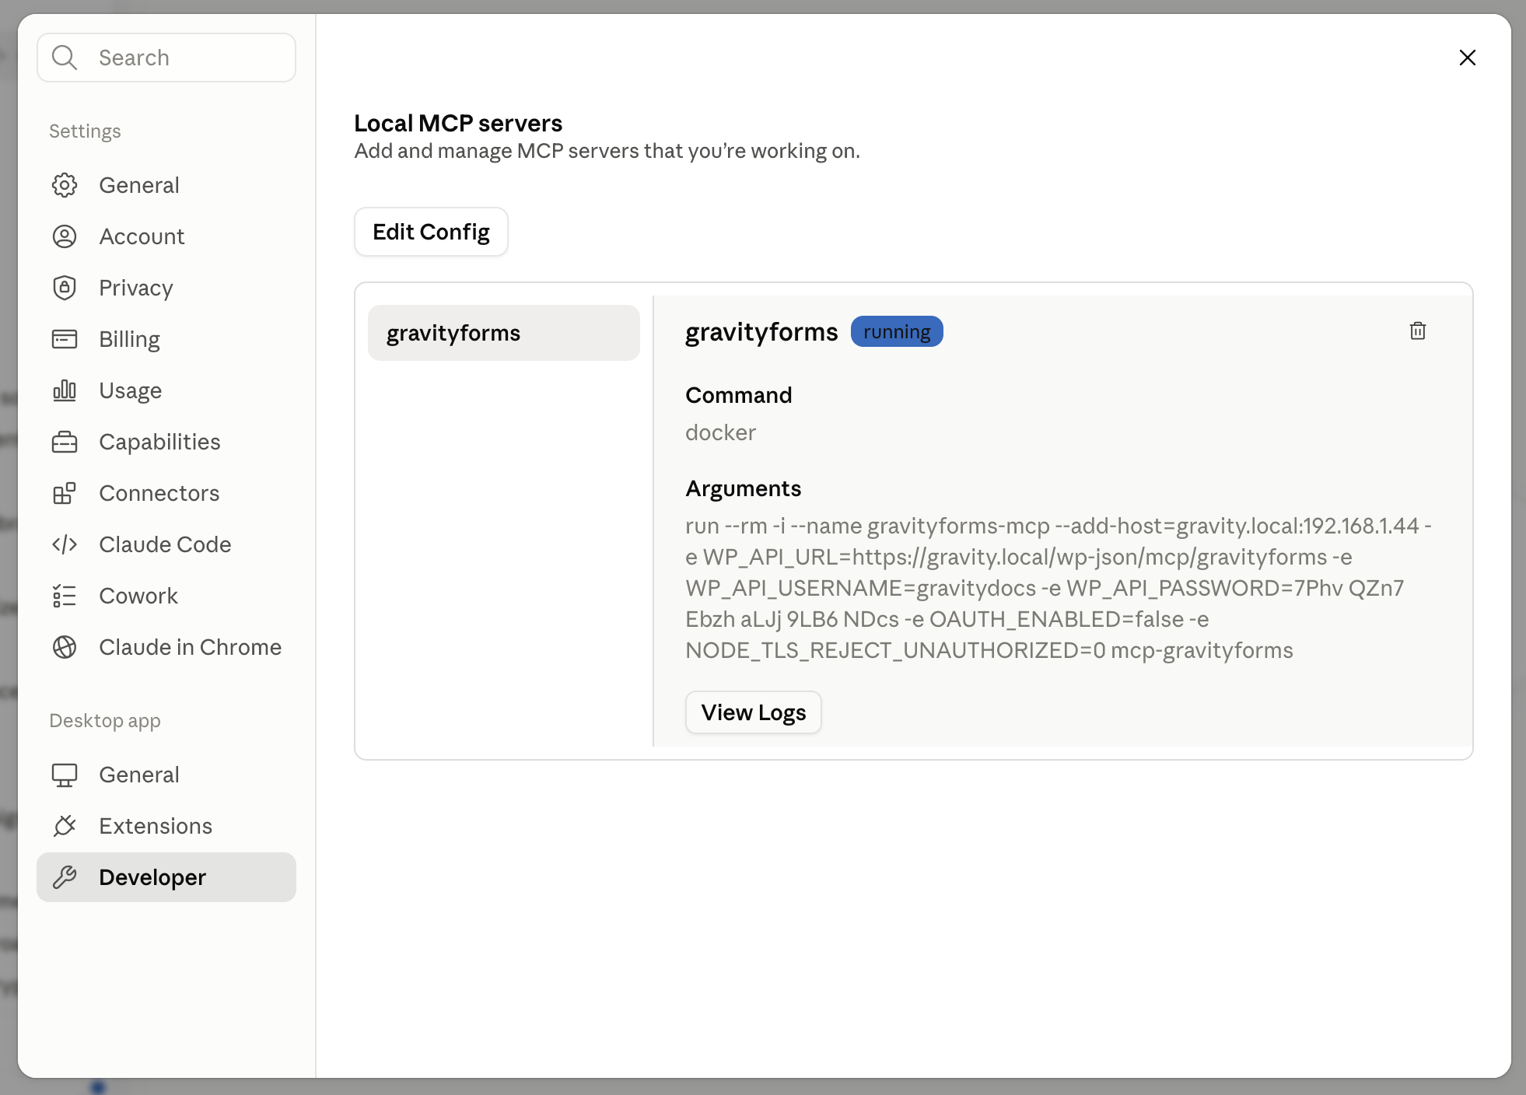Click the Connectors blocks icon
Screen dimensions: 1526x1095
(x=65, y=493)
